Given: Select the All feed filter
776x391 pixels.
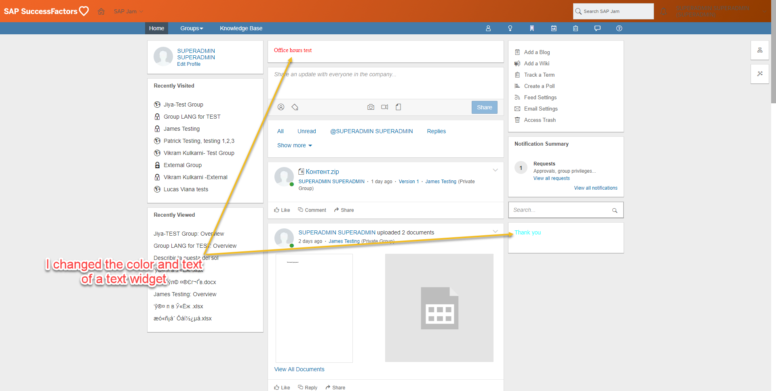Looking at the screenshot, I should click(280, 131).
